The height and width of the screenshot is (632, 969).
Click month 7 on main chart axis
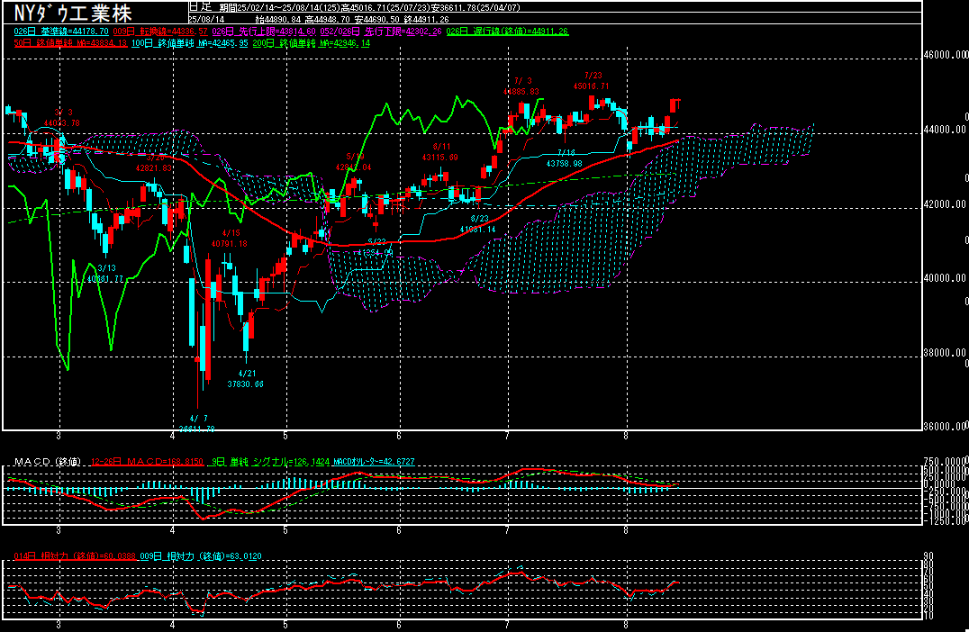tap(507, 436)
